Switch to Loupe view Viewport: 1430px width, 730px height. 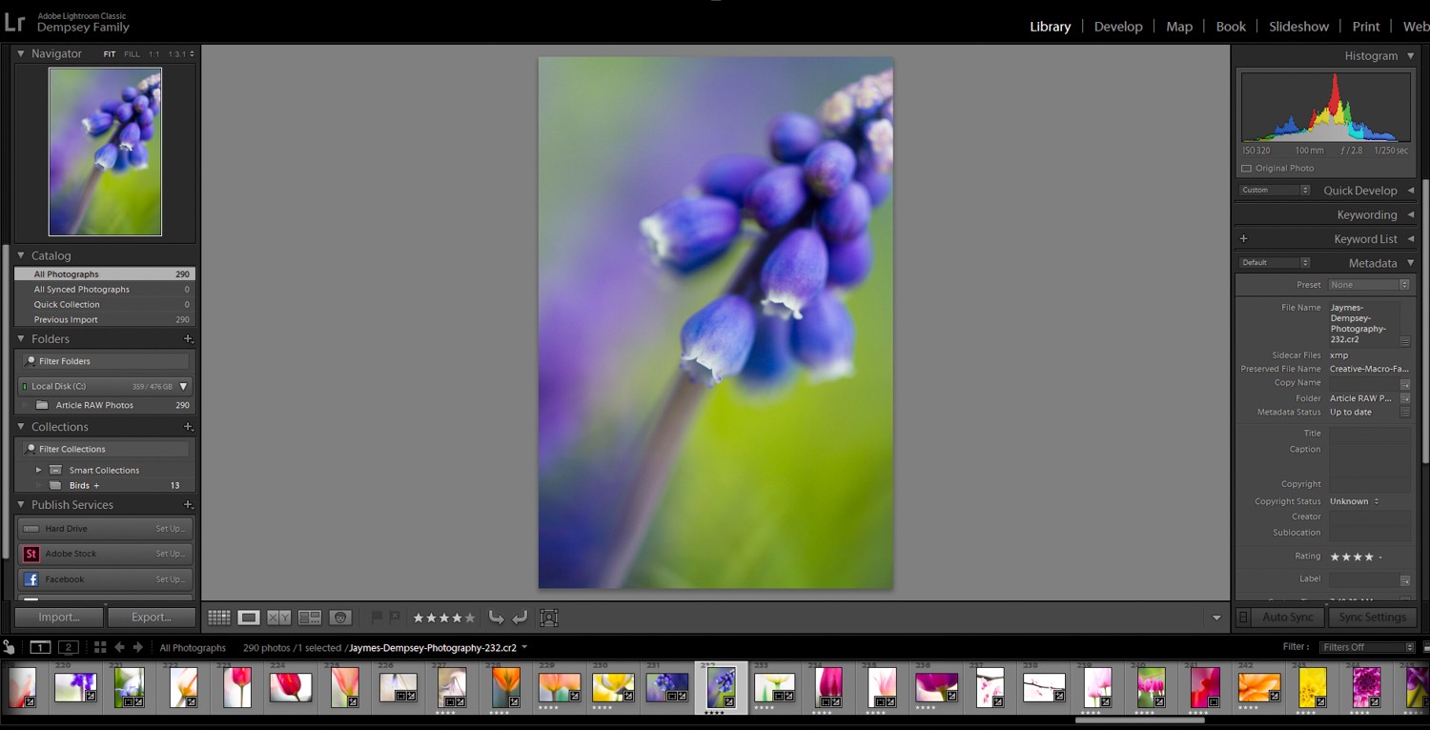pos(248,617)
